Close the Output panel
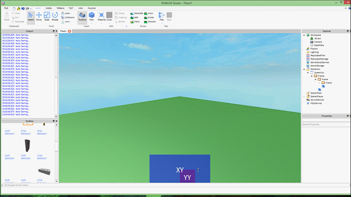 point(57,31)
